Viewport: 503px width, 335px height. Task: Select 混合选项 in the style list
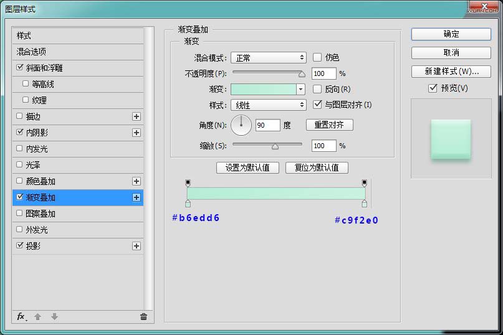32,52
